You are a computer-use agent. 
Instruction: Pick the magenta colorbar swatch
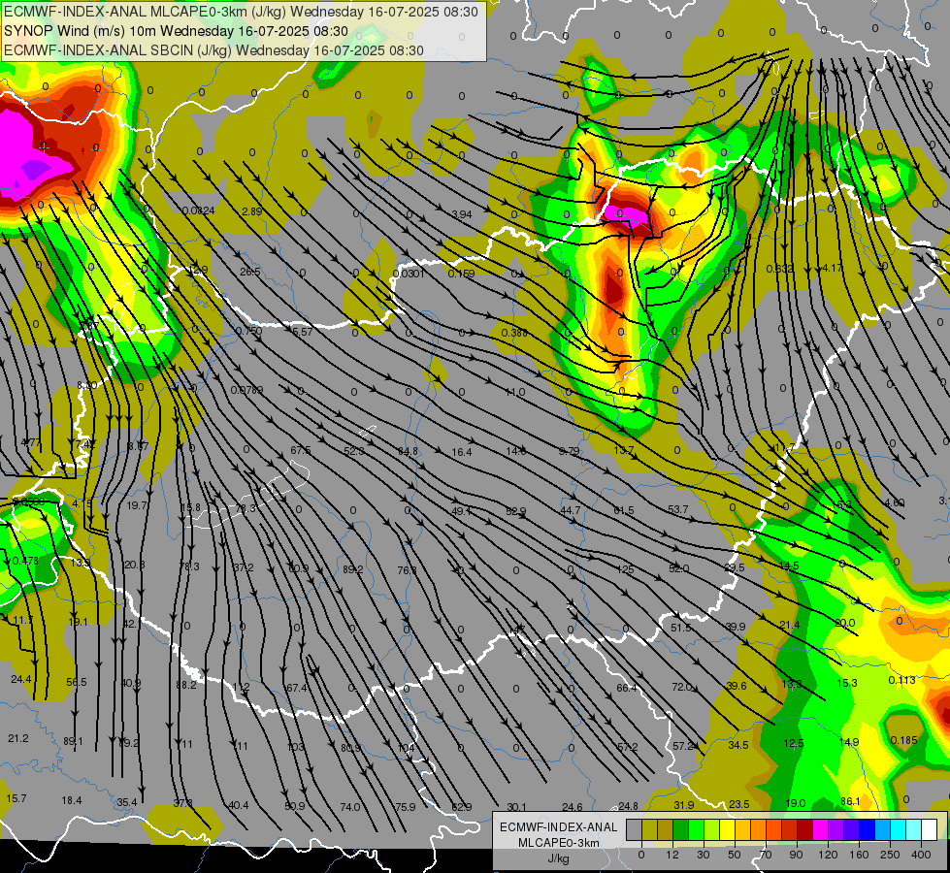(820, 830)
